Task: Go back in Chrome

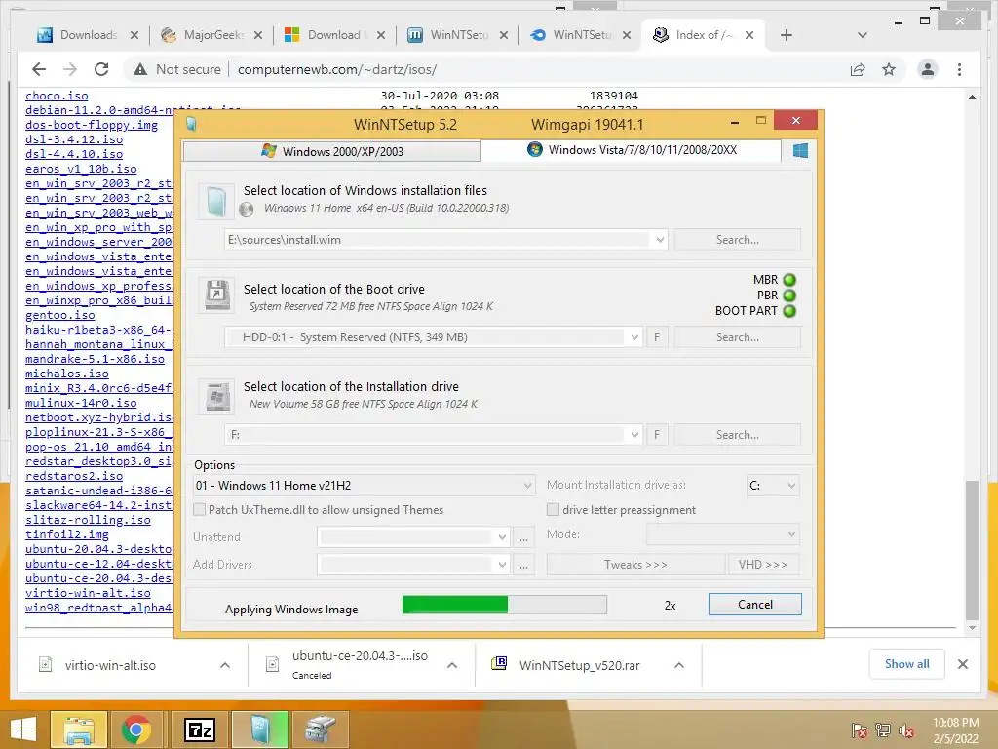Action: pyautogui.click(x=39, y=69)
